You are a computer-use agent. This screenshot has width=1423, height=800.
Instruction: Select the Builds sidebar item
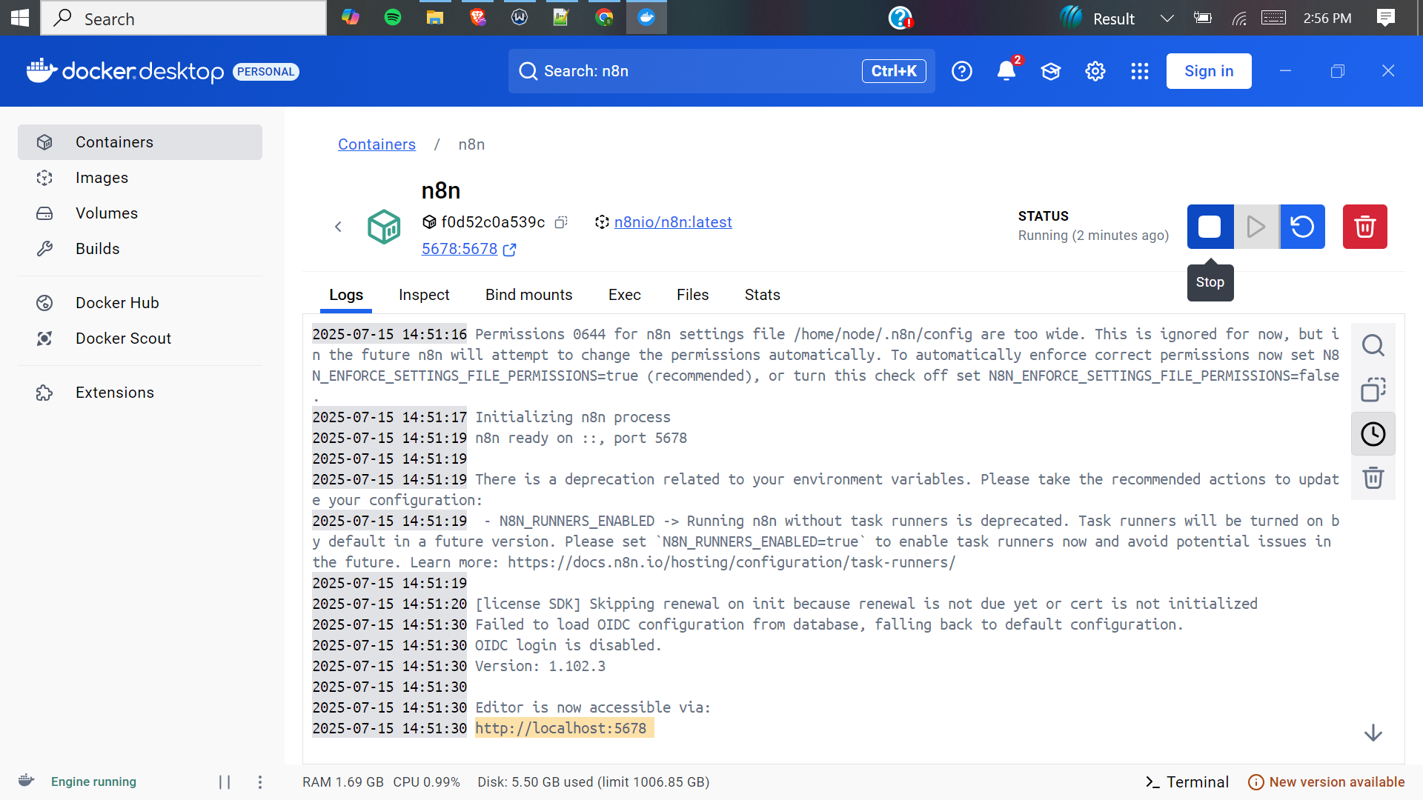[99, 248]
